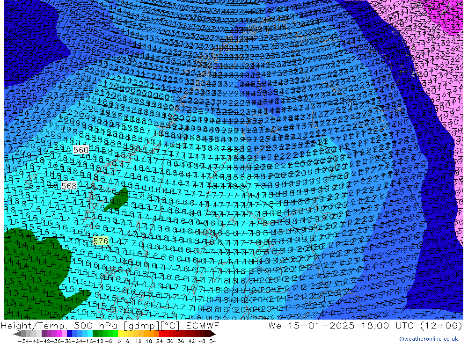Viewport: 468px width, 343px height.
Task: Click the 576 height contour label
Action: tap(101, 241)
